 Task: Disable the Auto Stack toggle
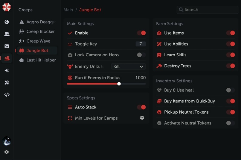click(x=141, y=107)
